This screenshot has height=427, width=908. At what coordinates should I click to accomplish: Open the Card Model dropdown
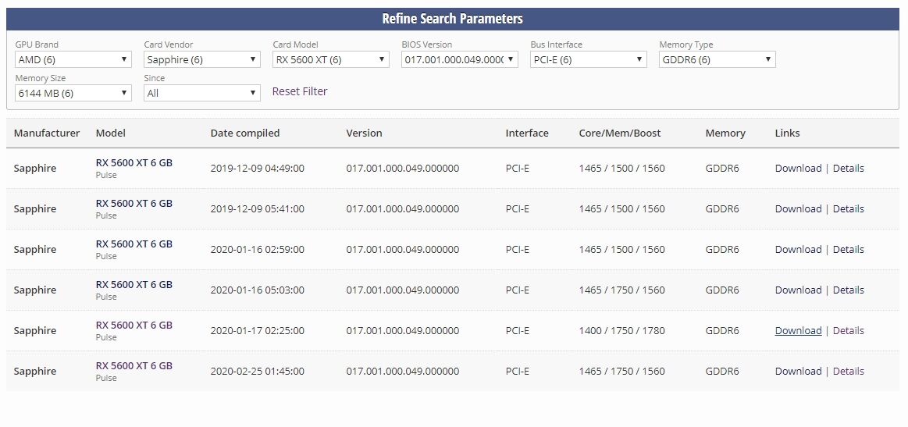pyautogui.click(x=331, y=59)
